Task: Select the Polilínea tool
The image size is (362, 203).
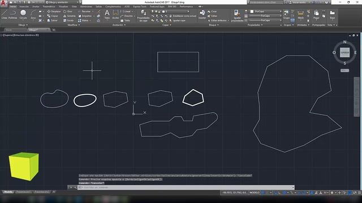Action: click(12, 14)
